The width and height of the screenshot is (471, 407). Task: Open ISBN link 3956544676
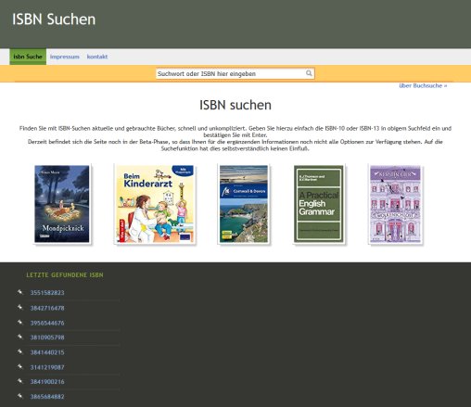[47, 323]
